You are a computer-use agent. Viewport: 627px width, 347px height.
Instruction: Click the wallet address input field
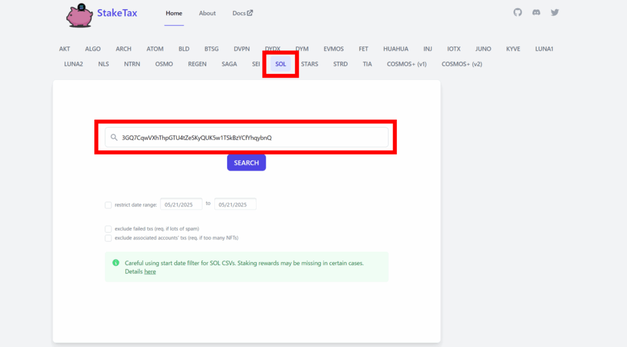pos(246,137)
